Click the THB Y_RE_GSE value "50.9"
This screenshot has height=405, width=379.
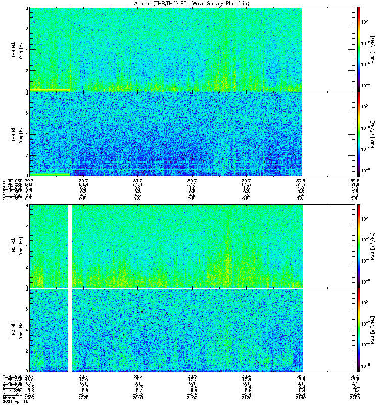[x=83, y=184]
